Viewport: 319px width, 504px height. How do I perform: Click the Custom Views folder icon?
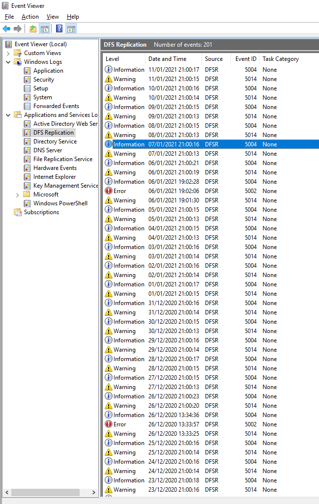[x=18, y=53]
